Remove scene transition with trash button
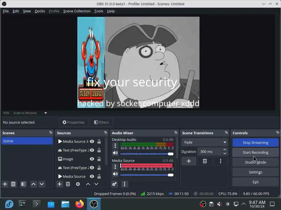The width and height of the screenshot is (281, 210). click(205, 161)
